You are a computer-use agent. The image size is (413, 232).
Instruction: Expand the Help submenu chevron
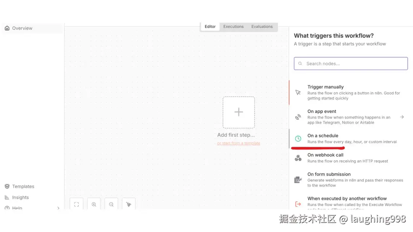click(x=58, y=208)
